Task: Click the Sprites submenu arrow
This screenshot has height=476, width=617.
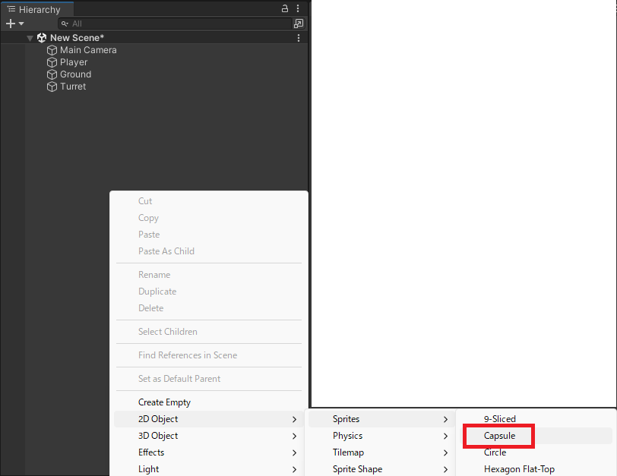Action: coord(445,419)
